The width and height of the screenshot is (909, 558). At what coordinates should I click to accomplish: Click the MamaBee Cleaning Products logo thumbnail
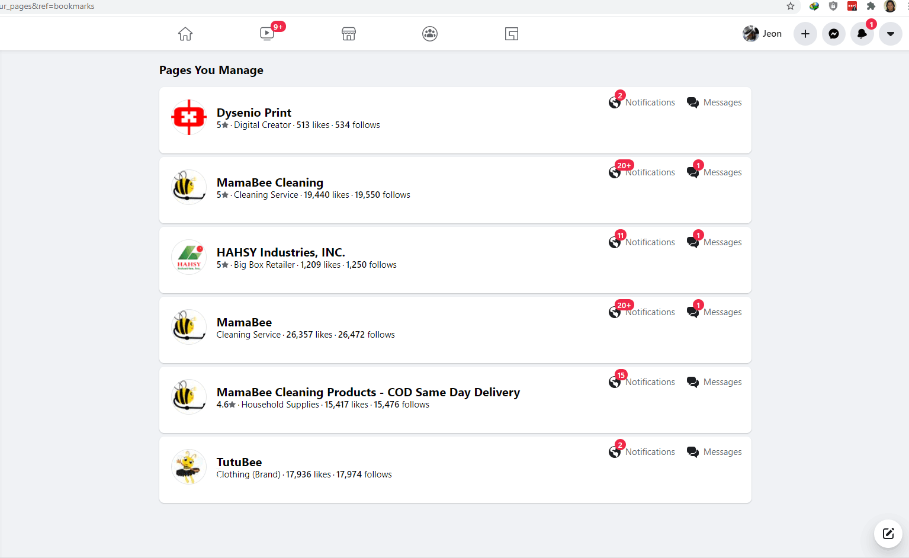[x=189, y=397]
